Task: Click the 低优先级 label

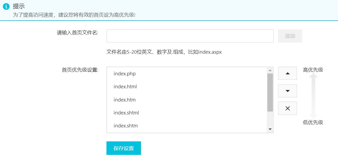Action: click(313, 122)
